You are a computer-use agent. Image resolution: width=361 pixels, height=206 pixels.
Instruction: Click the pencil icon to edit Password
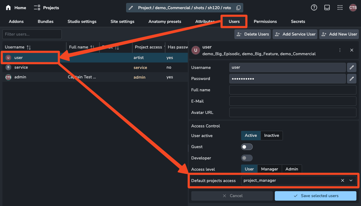tap(352, 79)
